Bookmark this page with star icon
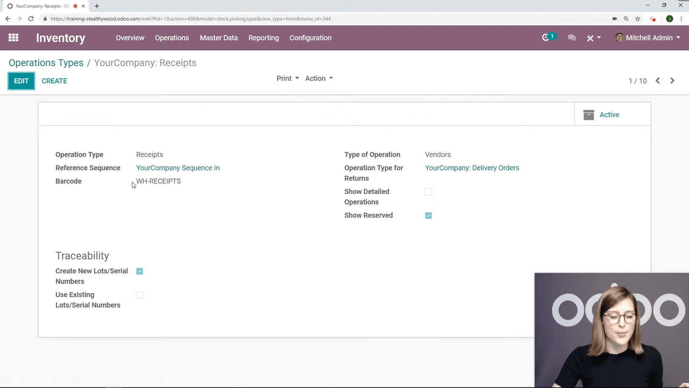This screenshot has width=689, height=388. tap(638, 19)
